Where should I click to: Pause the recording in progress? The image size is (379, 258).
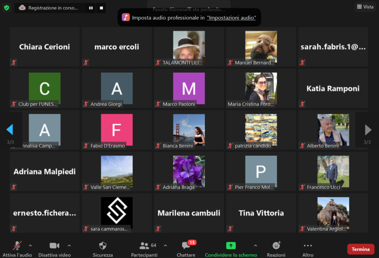coord(91,8)
